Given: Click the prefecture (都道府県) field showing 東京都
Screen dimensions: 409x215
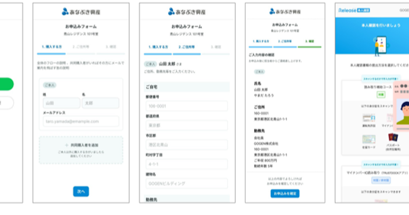Looking at the screenshot, I should 186,125.
